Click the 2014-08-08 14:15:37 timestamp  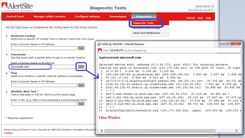click(201, 10)
